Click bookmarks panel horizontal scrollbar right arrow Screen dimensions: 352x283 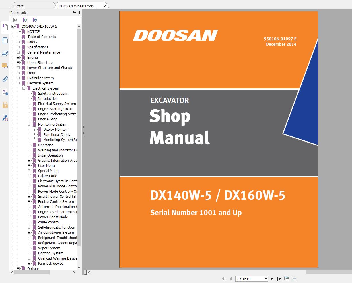point(75,272)
